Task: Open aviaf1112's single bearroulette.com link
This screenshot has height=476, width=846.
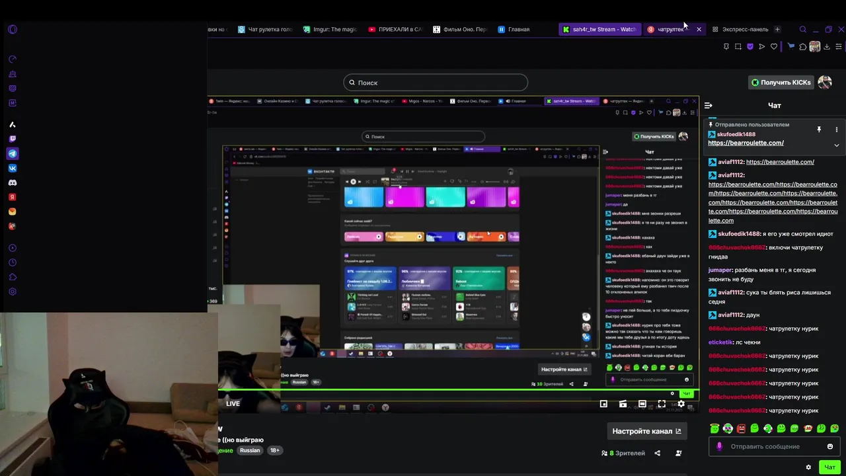Action: click(x=780, y=162)
